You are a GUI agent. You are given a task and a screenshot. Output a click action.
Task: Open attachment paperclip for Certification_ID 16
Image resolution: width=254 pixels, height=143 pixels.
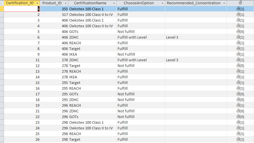[x=238, y=88]
